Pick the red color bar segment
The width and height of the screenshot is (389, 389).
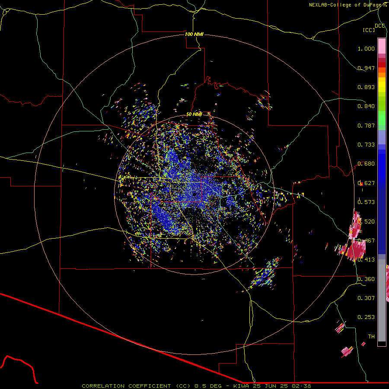pyautogui.click(x=382, y=65)
